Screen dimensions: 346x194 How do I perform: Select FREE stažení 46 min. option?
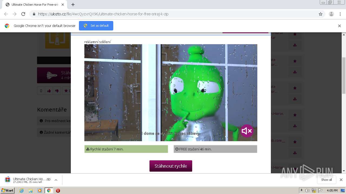coord(215,149)
